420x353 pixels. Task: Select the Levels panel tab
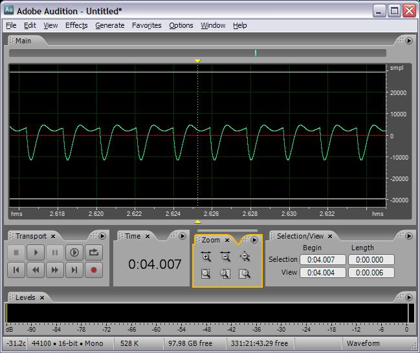pyautogui.click(x=25, y=297)
